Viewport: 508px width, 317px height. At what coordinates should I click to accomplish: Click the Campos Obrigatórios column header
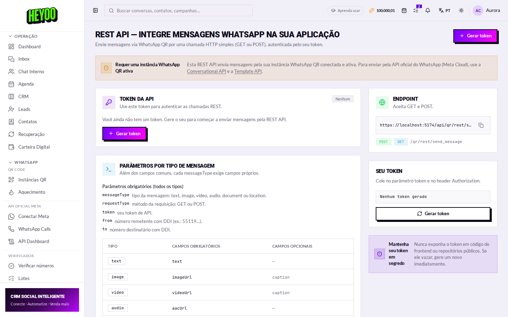pyautogui.click(x=196, y=246)
